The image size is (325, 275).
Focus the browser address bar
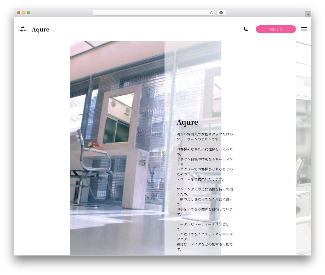click(x=154, y=13)
